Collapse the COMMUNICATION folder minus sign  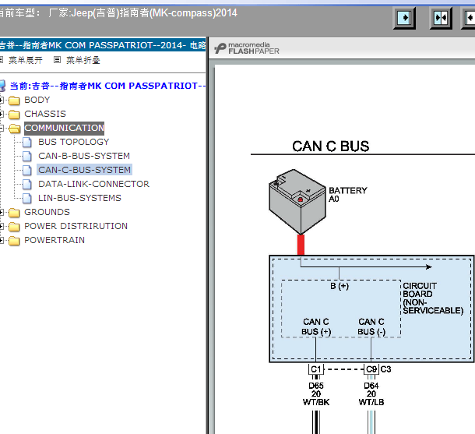pyautogui.click(x=2, y=129)
